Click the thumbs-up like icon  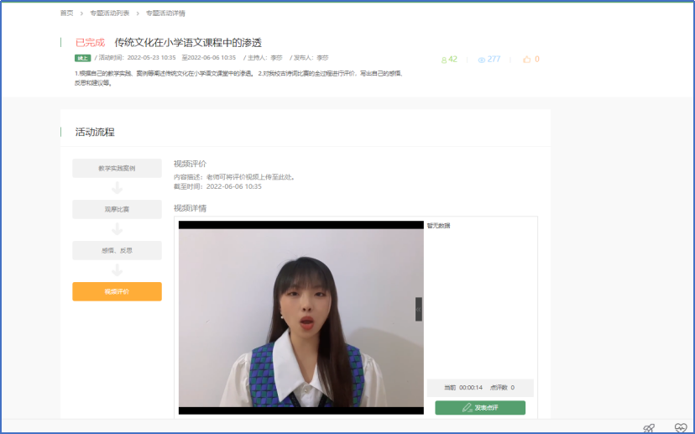point(527,60)
